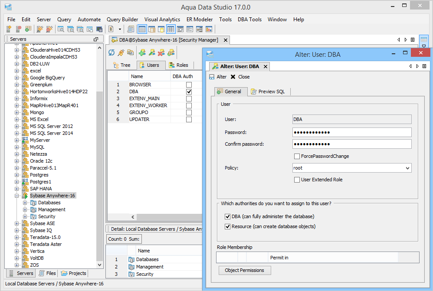The height and width of the screenshot is (291, 433).
Task: Toggle DBA Auth checkbox for UPDATER
Action: 189,119
